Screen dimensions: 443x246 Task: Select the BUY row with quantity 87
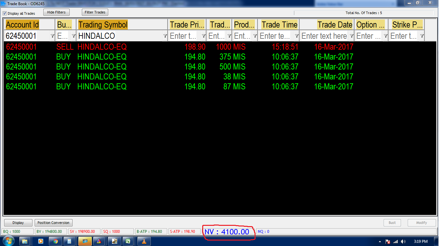(220, 87)
